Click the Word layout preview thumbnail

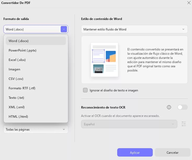point(104,60)
